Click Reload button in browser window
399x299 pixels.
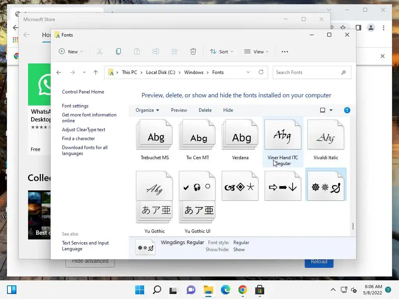tap(319, 263)
